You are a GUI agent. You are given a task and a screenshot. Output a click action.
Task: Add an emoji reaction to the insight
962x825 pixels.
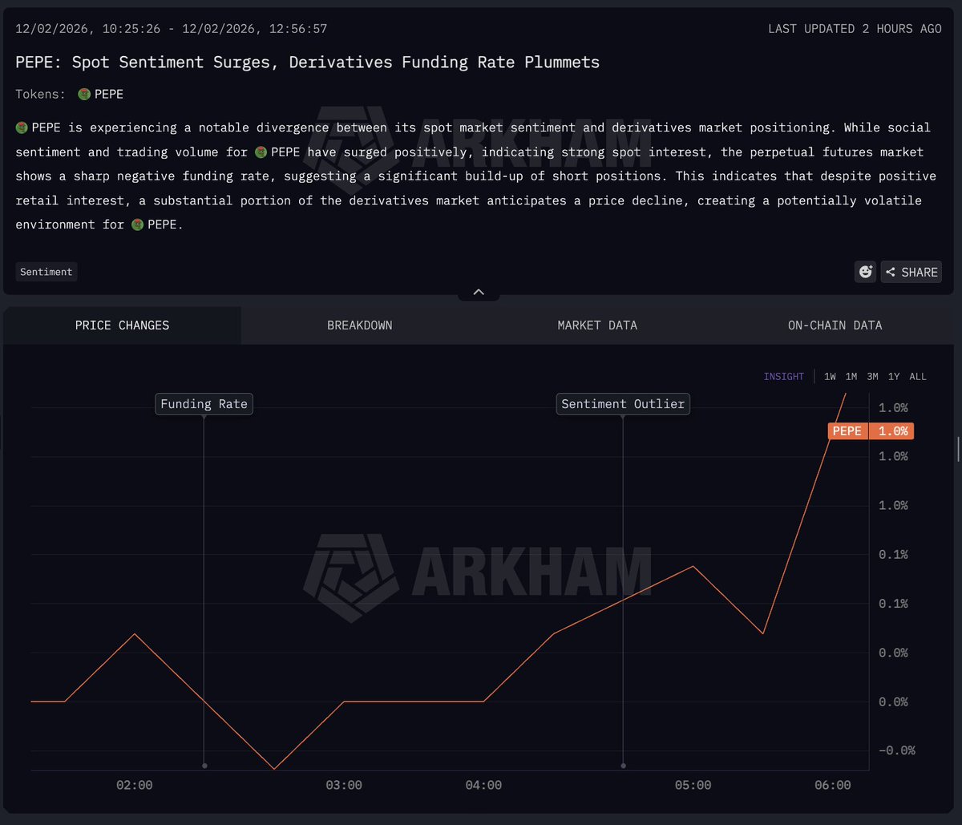(865, 272)
